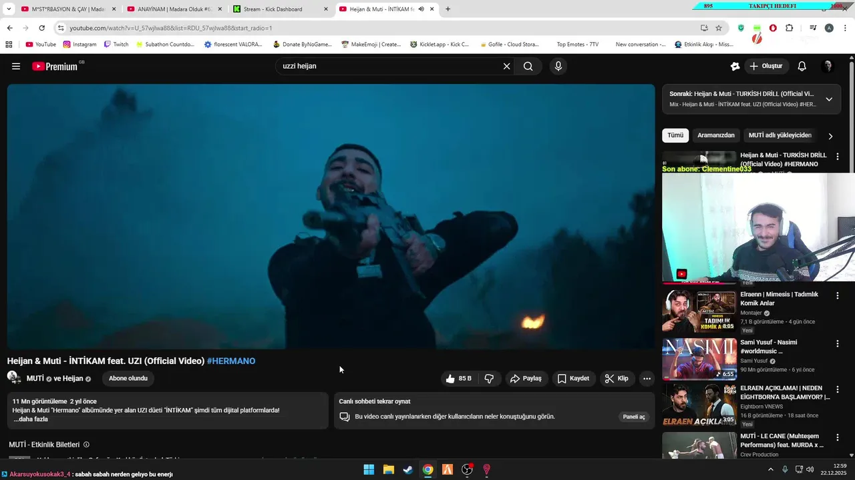The width and height of the screenshot is (855, 480).
Task: Switch to M*ST*RBASYON & ÇAY tab
Action: click(68, 9)
